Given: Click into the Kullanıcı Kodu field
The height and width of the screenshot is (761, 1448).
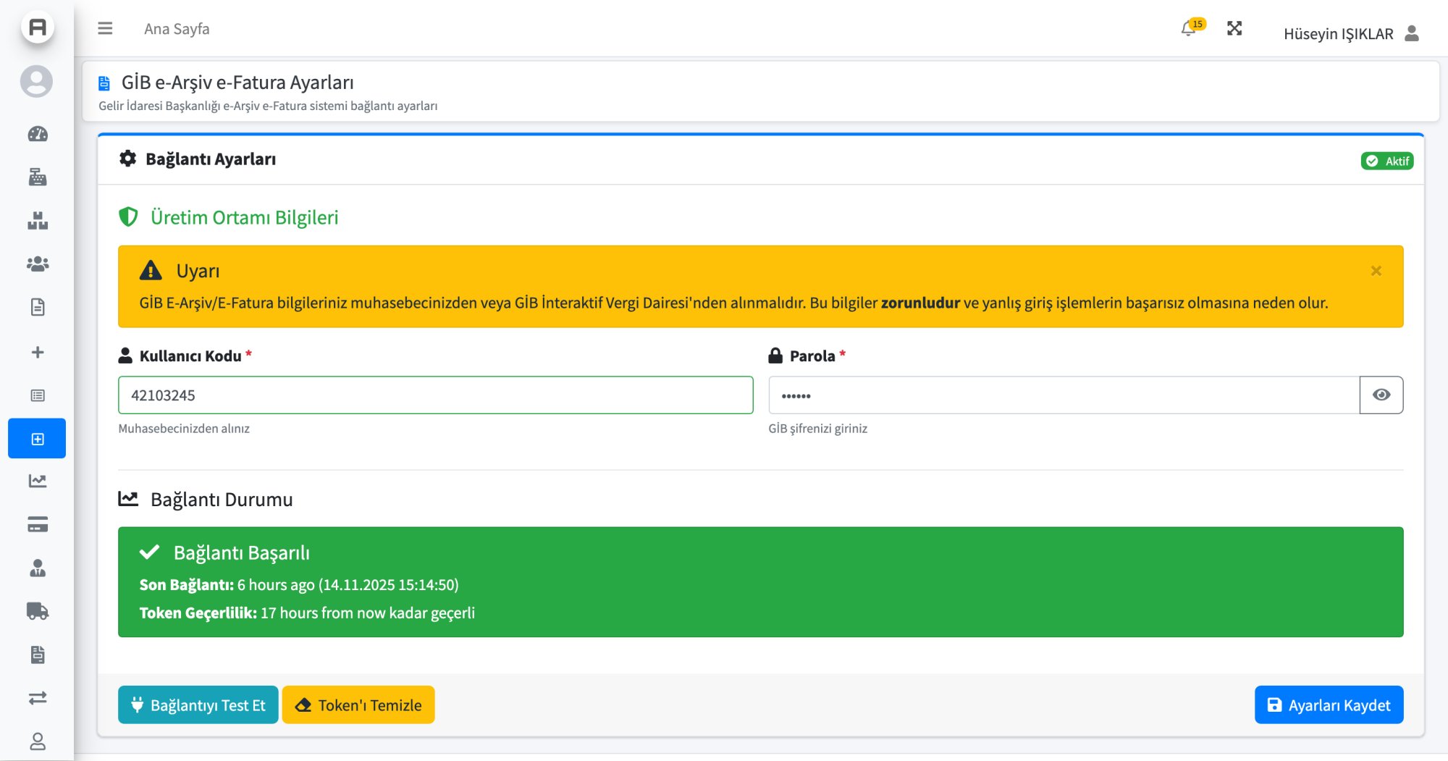Looking at the screenshot, I should point(435,395).
